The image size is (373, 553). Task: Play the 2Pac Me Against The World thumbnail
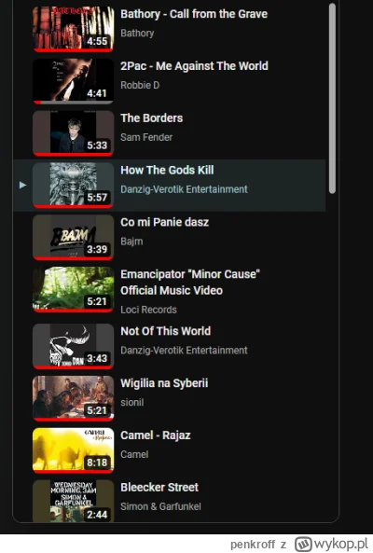click(74, 81)
